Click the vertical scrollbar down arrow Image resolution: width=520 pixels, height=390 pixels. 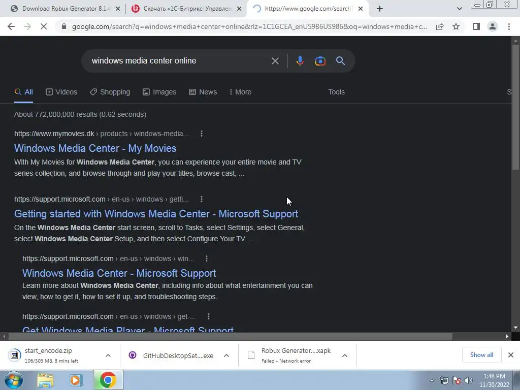click(515, 328)
